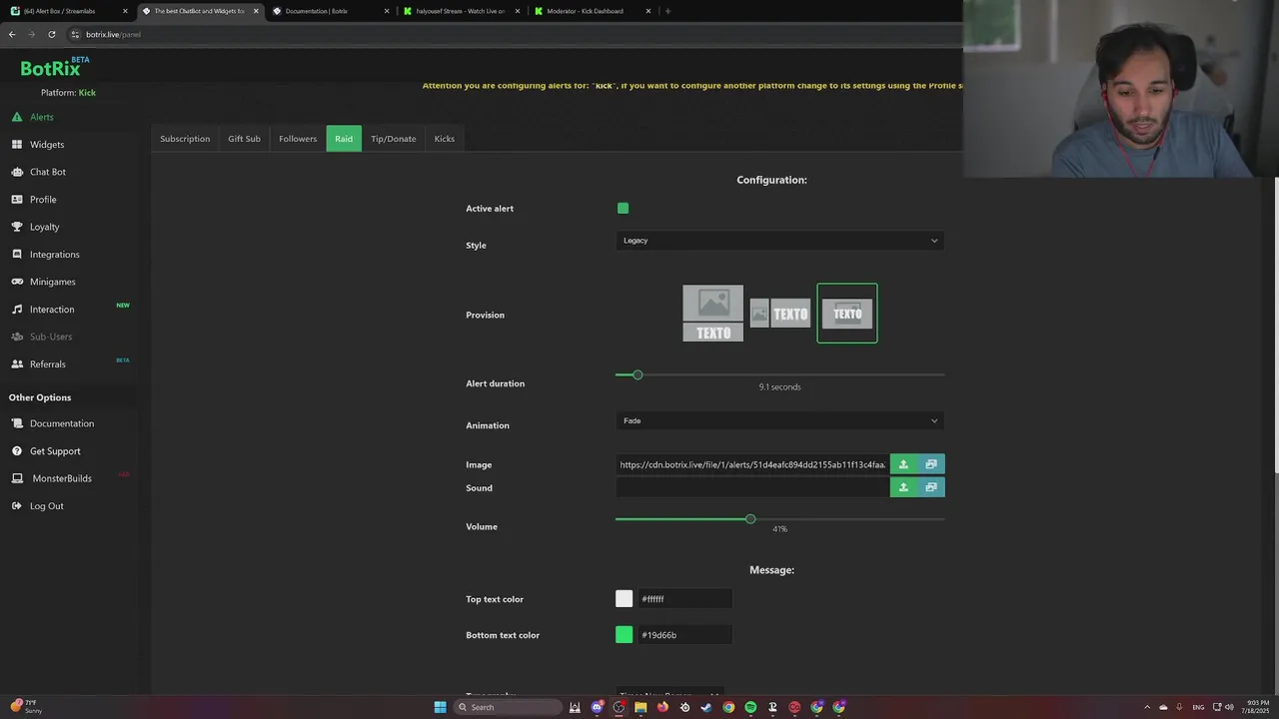Upload a new alert Image file
Viewport: 1279px width, 719px height.
click(903, 464)
